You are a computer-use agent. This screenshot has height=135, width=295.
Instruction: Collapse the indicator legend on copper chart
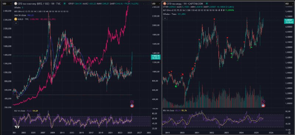[165, 18]
